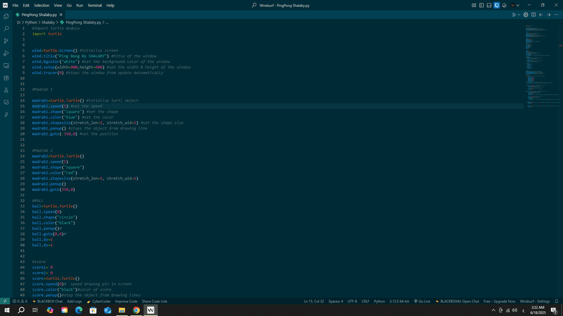Click Improve Code in the status bar
The height and width of the screenshot is (316, 563).
pyautogui.click(x=126, y=301)
